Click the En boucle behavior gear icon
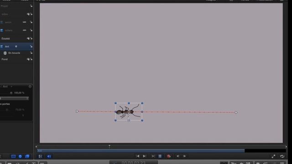The image size is (292, 164). pyautogui.click(x=5, y=53)
